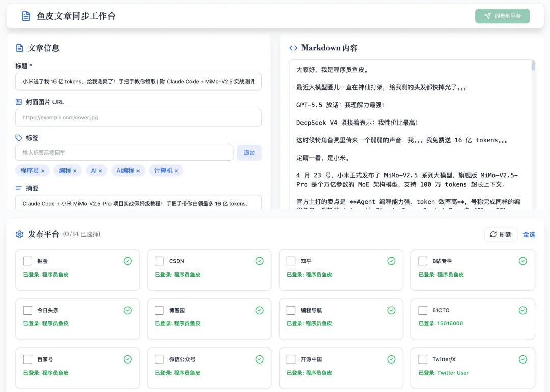Screen dimensions: 550x392
Task: Click the (0/14 已选择) counter text
Action: (x=81, y=234)
